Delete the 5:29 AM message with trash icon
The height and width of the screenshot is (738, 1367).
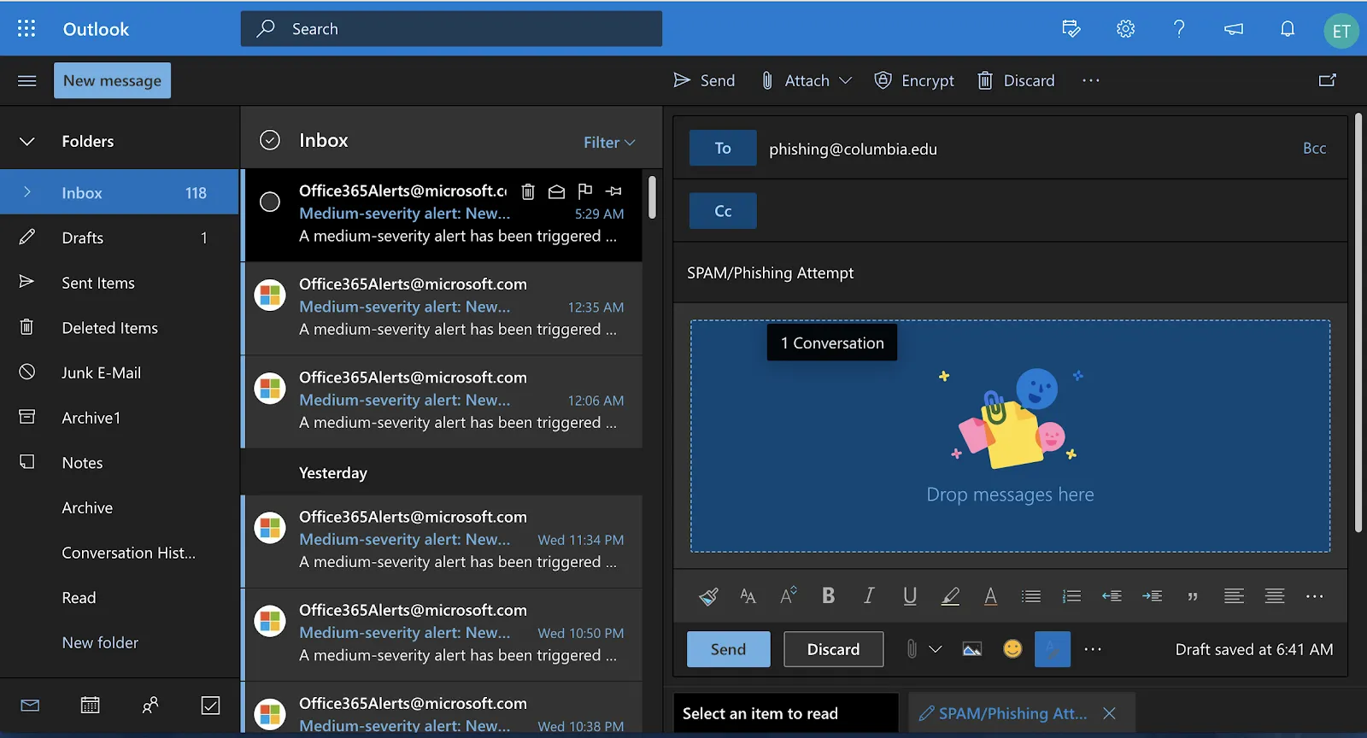(528, 191)
